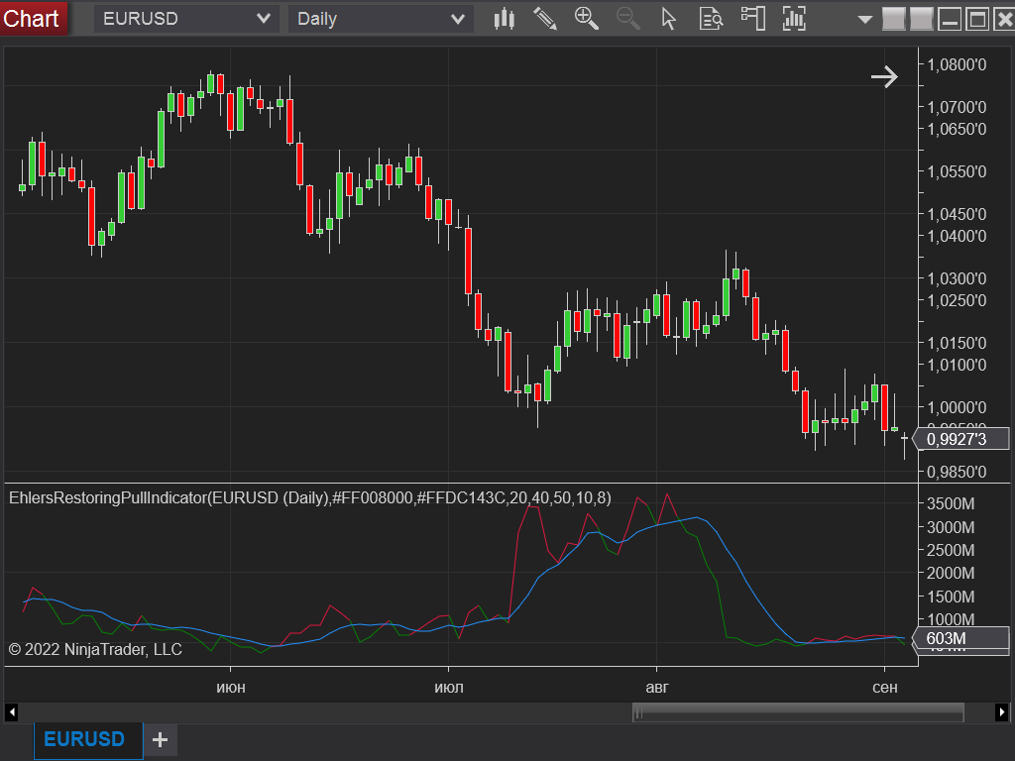Activate the zoom in tool

(586, 18)
